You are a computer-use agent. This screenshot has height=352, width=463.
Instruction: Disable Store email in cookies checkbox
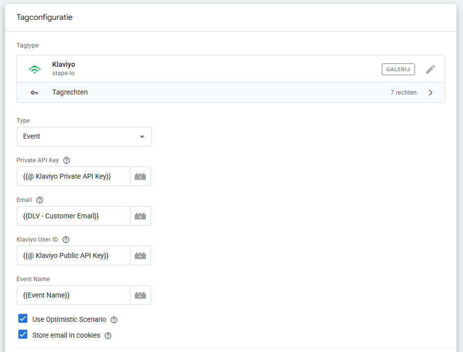tap(23, 335)
